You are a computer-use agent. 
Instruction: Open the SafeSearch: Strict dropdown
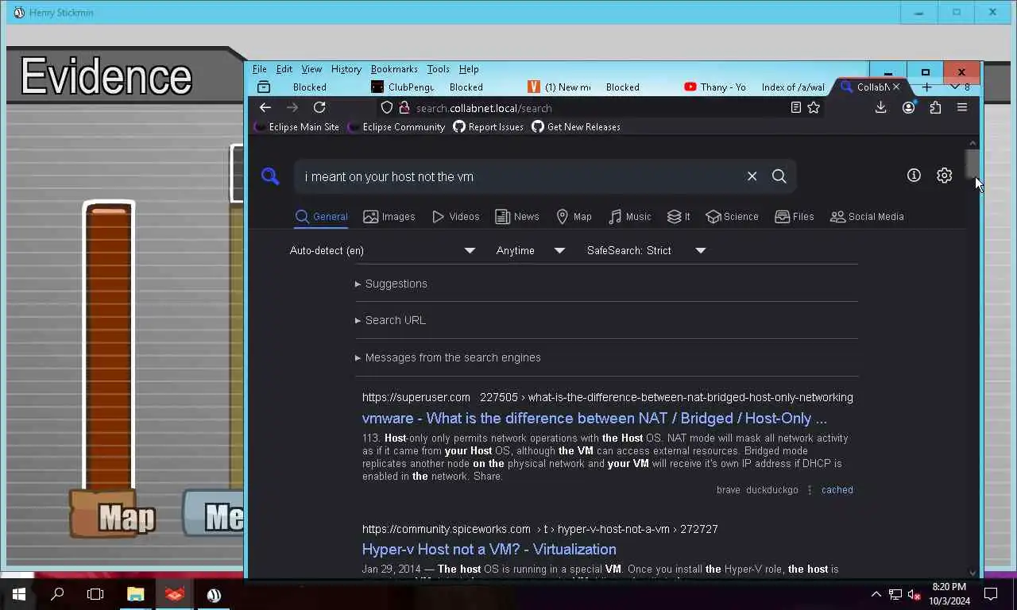(646, 250)
